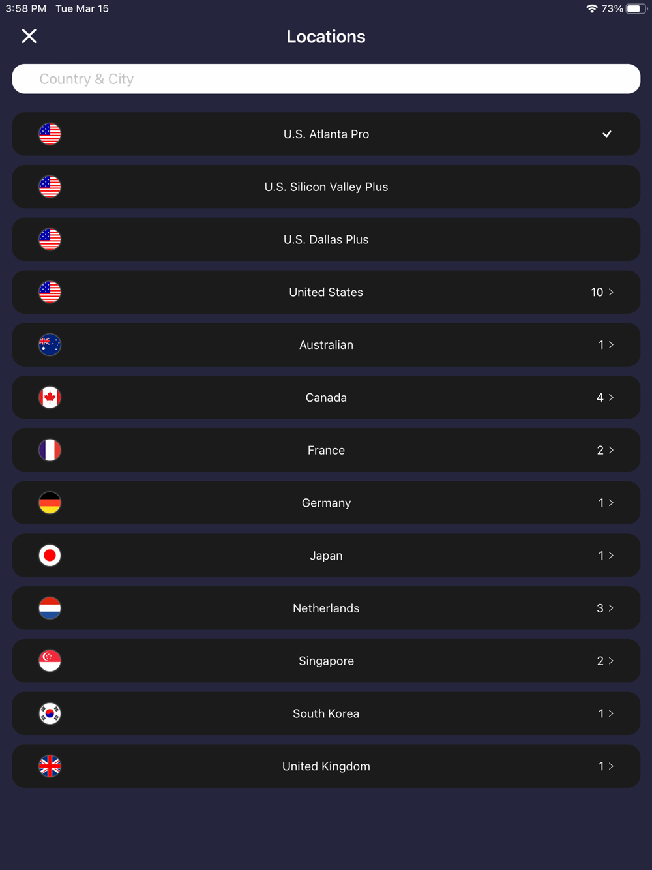Viewport: 652px width, 870px height.
Task: Open the Singapore location row
Action: (x=326, y=661)
